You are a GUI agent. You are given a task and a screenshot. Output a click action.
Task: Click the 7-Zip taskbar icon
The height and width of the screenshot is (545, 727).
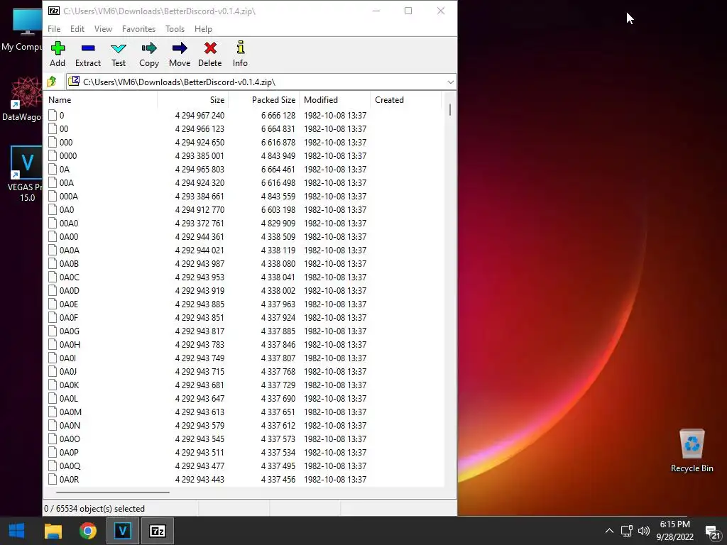(x=157, y=531)
